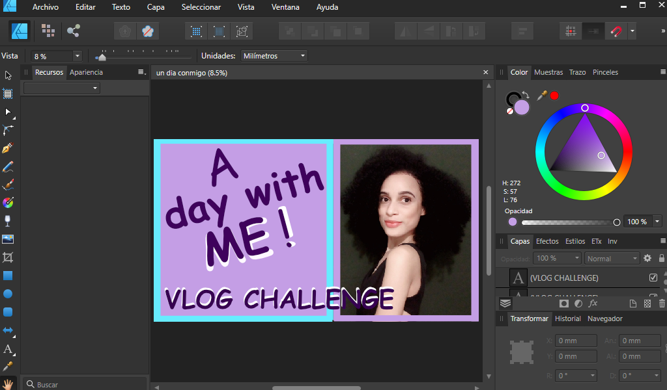
Task: Close the un dia conmigo document tab
Action: tap(485, 73)
